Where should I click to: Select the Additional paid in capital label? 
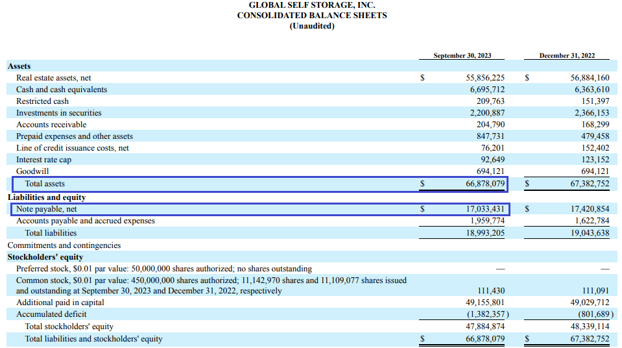(60, 303)
